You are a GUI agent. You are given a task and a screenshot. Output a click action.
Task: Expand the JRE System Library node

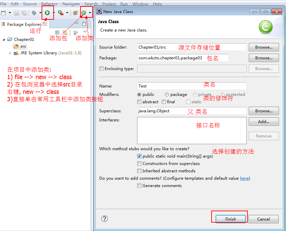10,53
